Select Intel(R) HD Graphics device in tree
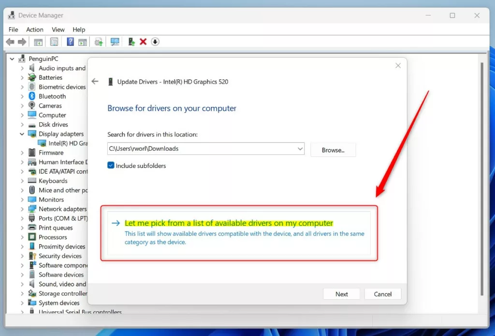The height and width of the screenshot is (336, 495). point(63,143)
